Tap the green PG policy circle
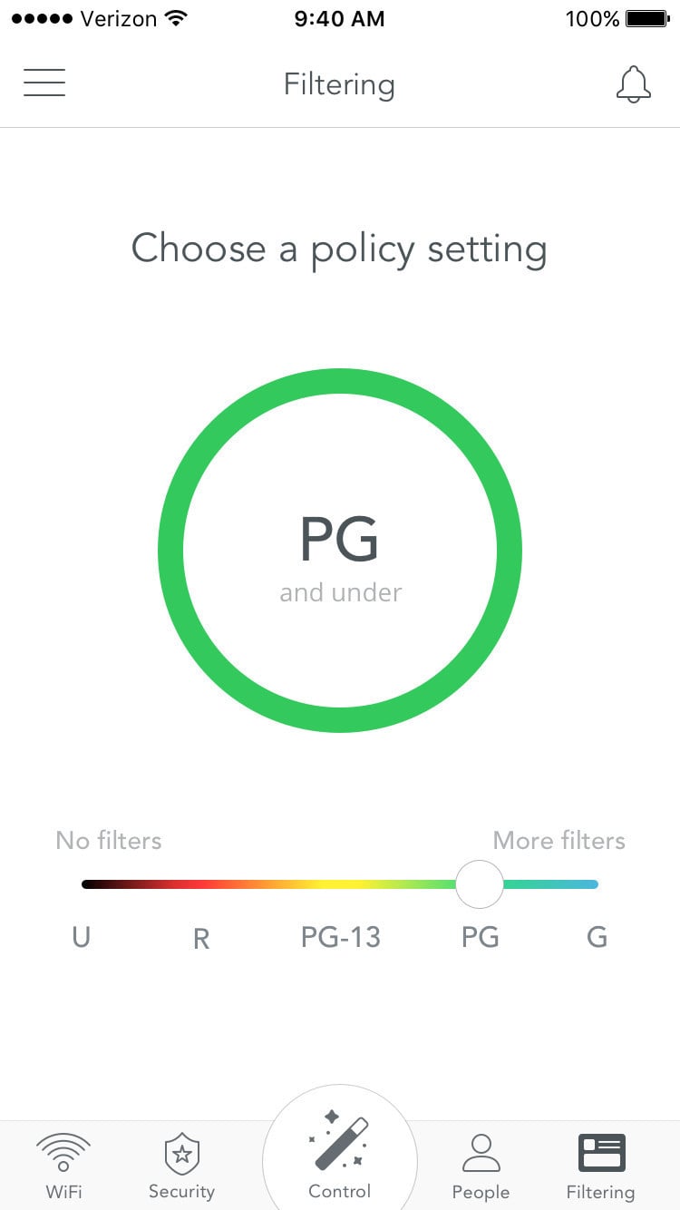The width and height of the screenshot is (680, 1210). (340, 551)
